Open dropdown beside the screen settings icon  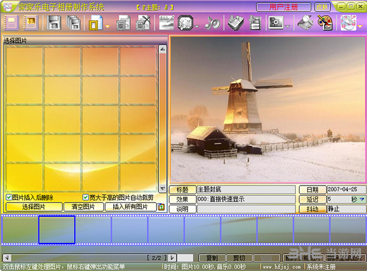click(288, 26)
